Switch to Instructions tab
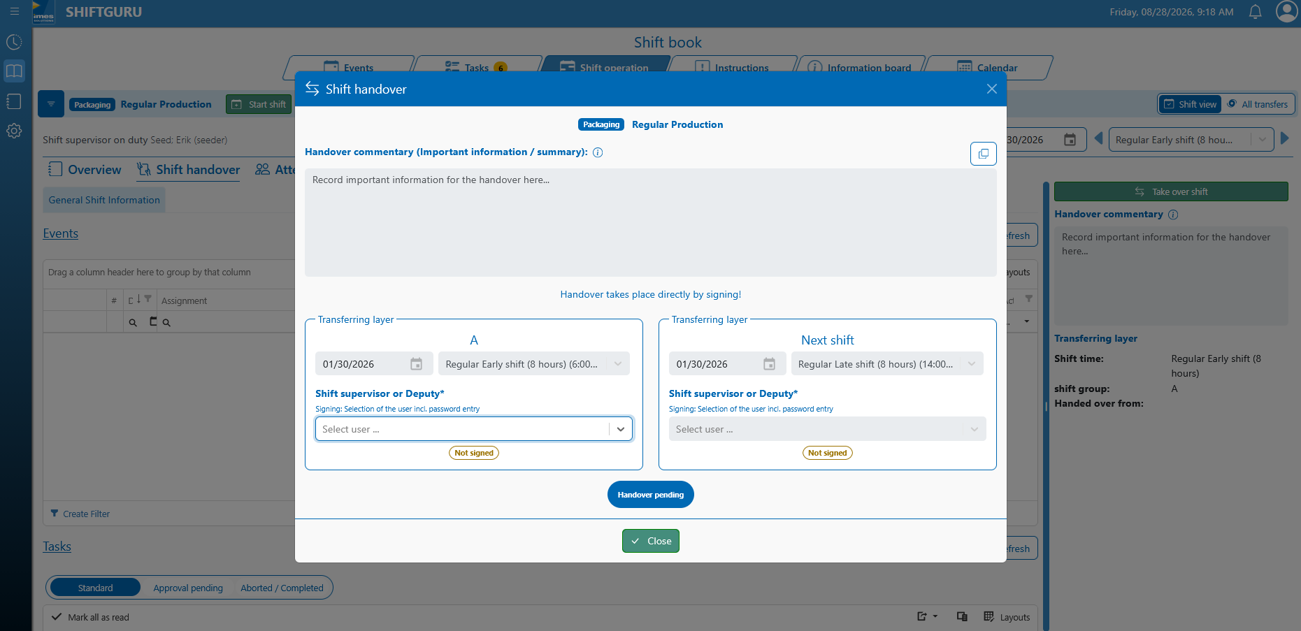This screenshot has height=631, width=1301. coord(732,68)
